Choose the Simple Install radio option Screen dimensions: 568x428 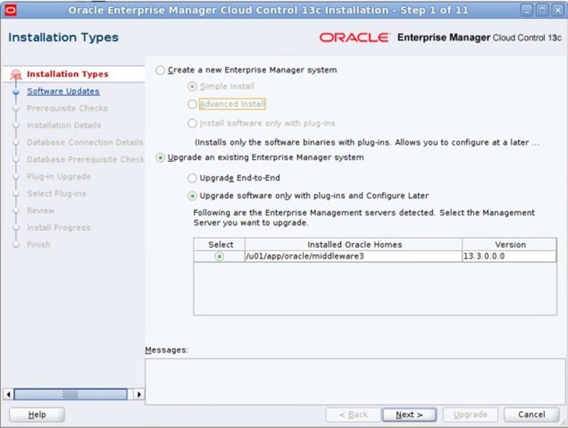[x=193, y=86]
